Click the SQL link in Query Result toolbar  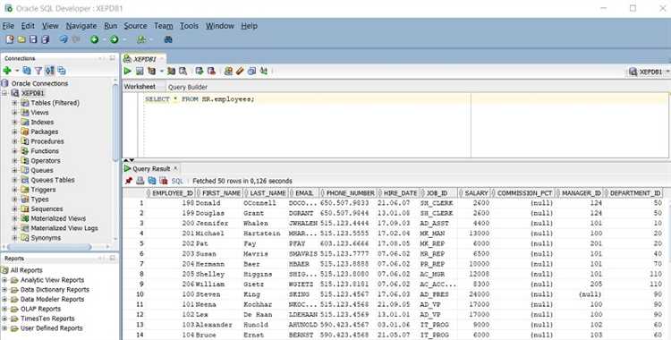tap(177, 181)
